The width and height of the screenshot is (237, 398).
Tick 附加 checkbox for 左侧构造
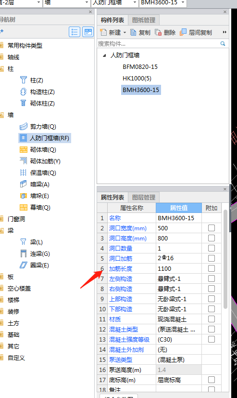point(212,279)
